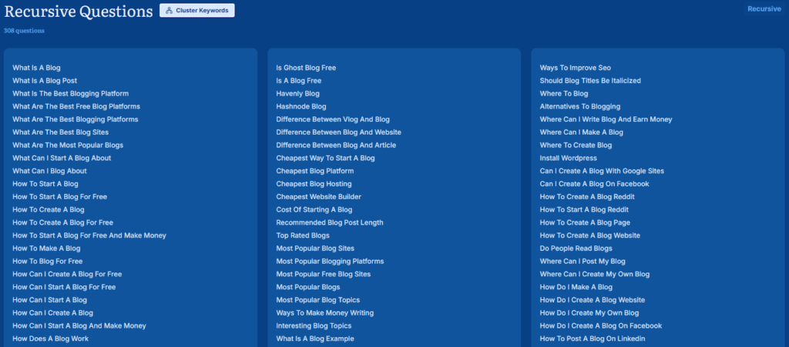The height and width of the screenshot is (347, 789).
Task: Click 'Should Blog Titles Be Italicized'
Action: 590,81
